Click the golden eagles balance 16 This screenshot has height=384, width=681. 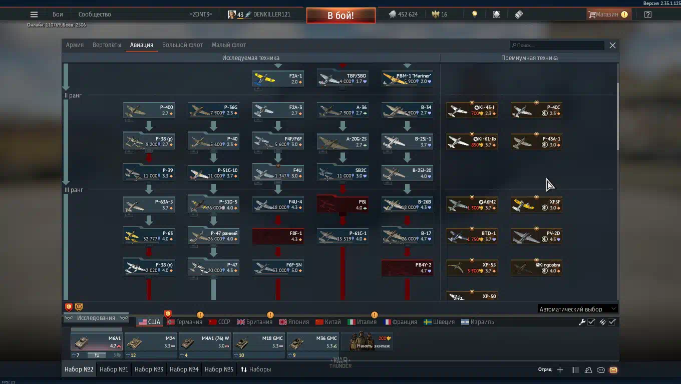coord(439,14)
